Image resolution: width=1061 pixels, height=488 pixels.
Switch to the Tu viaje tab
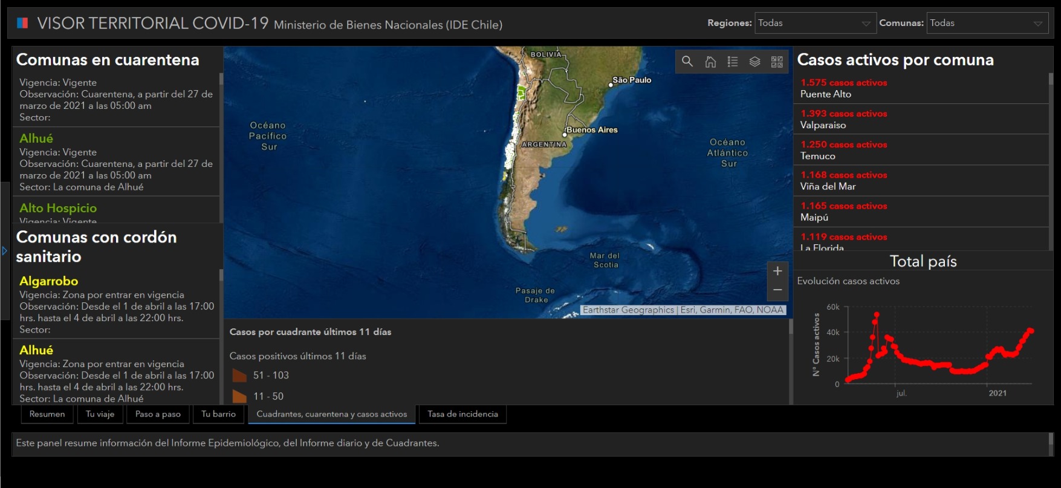100,414
